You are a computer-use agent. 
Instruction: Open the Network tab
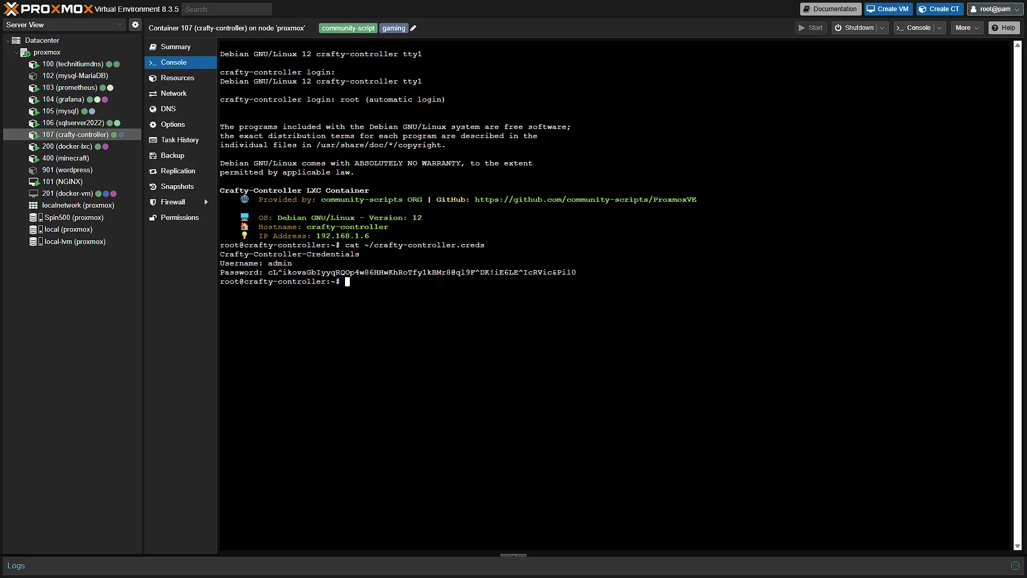[180, 94]
